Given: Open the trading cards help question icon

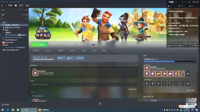Looking at the screenshot, I should (x=152, y=97).
